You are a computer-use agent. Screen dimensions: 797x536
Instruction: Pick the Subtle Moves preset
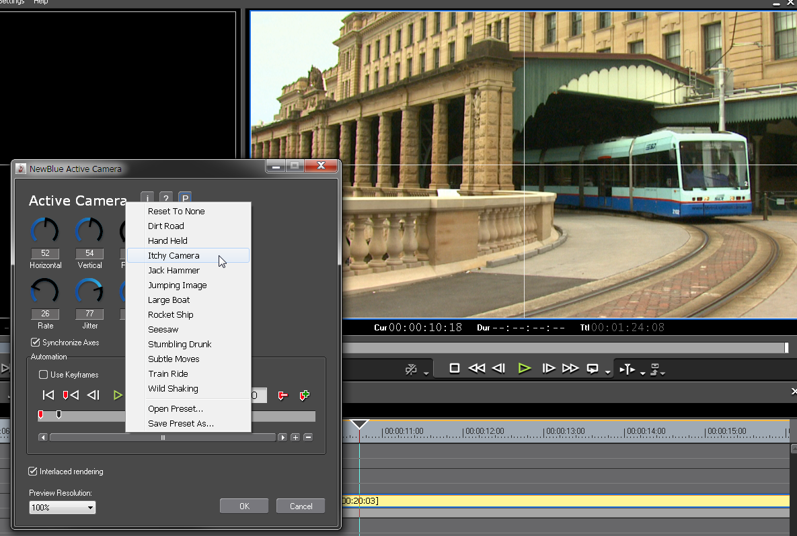pyautogui.click(x=188, y=359)
